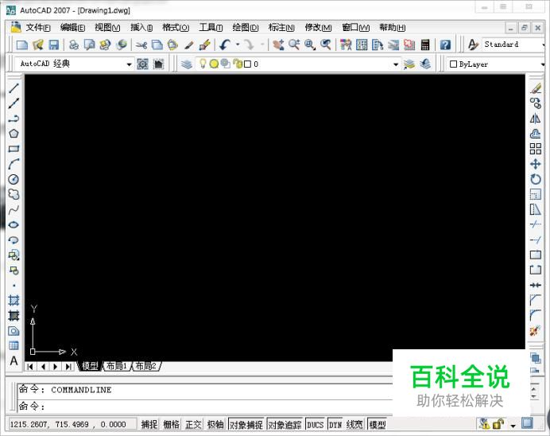Toggle 极轴 polar tracking
This screenshot has height=436, width=550.
(x=215, y=425)
